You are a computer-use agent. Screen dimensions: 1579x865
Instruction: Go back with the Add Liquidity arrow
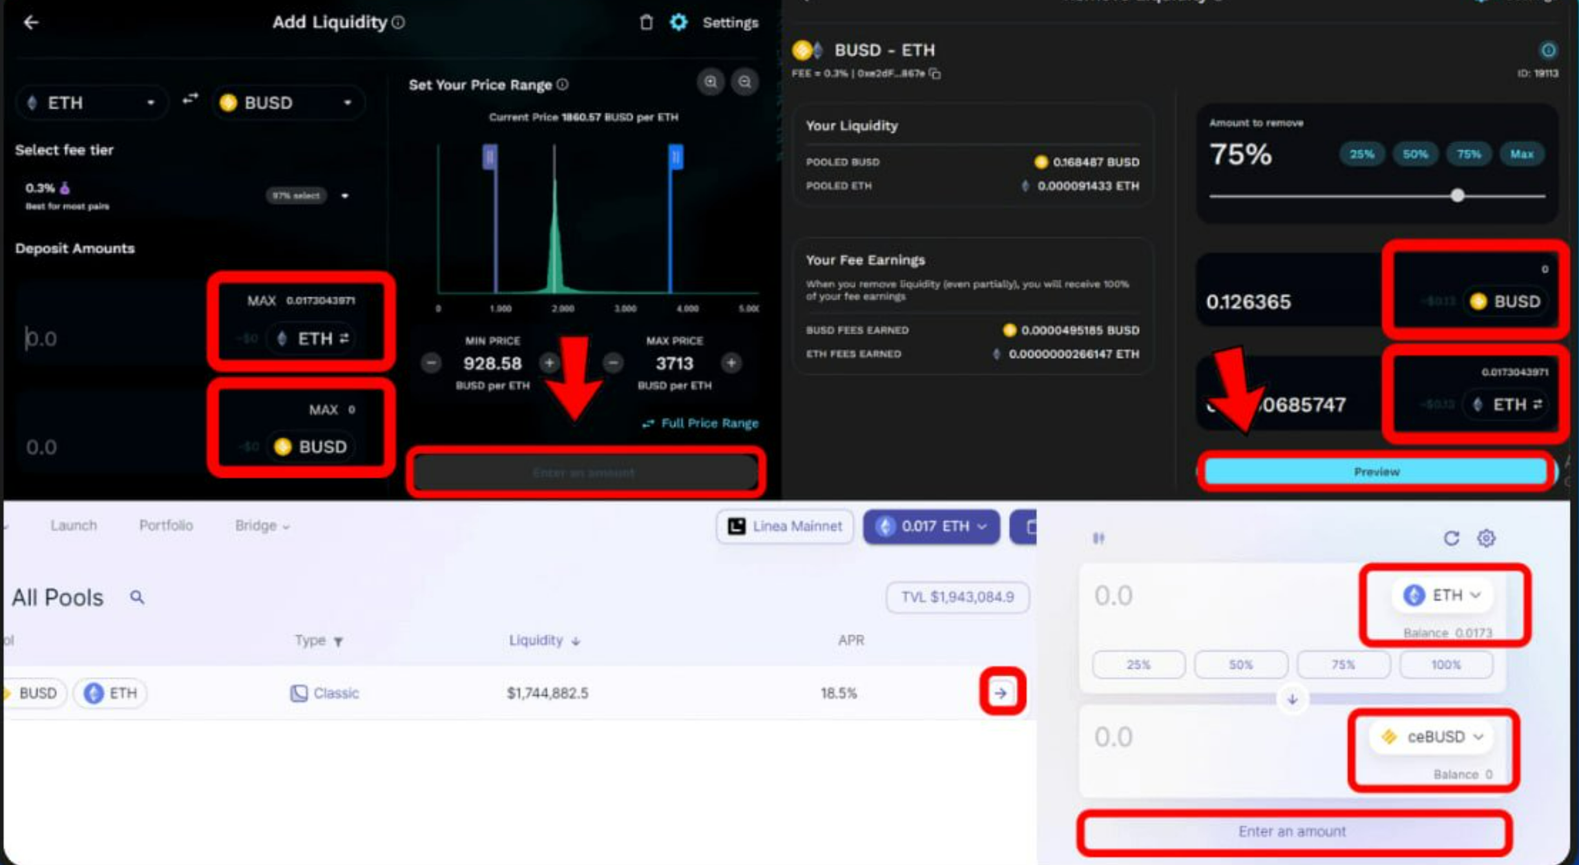30,23
